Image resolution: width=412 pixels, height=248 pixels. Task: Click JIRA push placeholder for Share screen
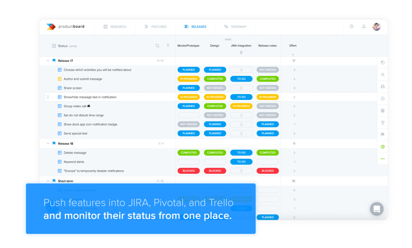click(x=241, y=88)
